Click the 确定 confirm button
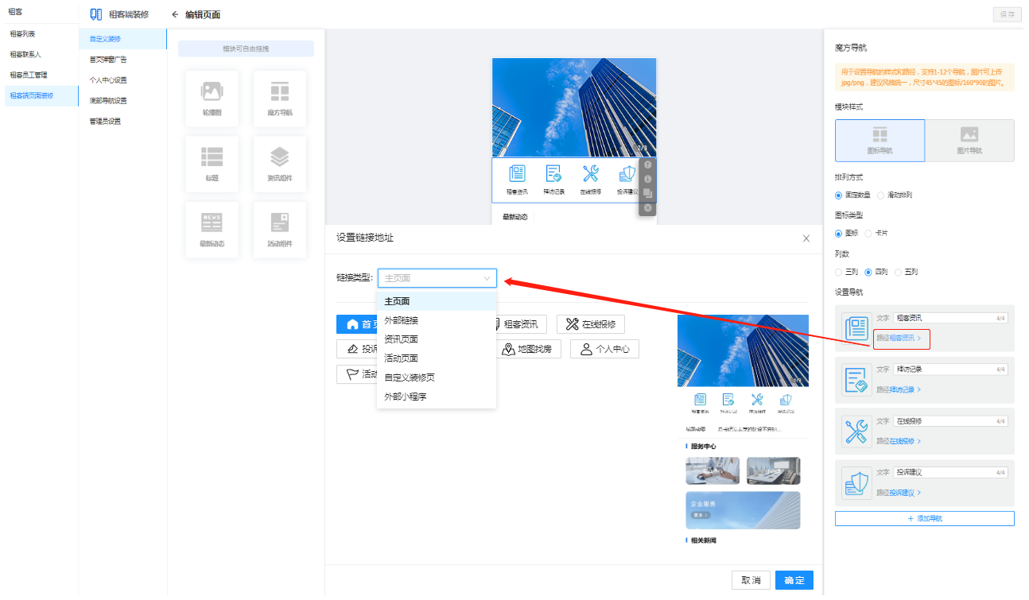 click(794, 580)
